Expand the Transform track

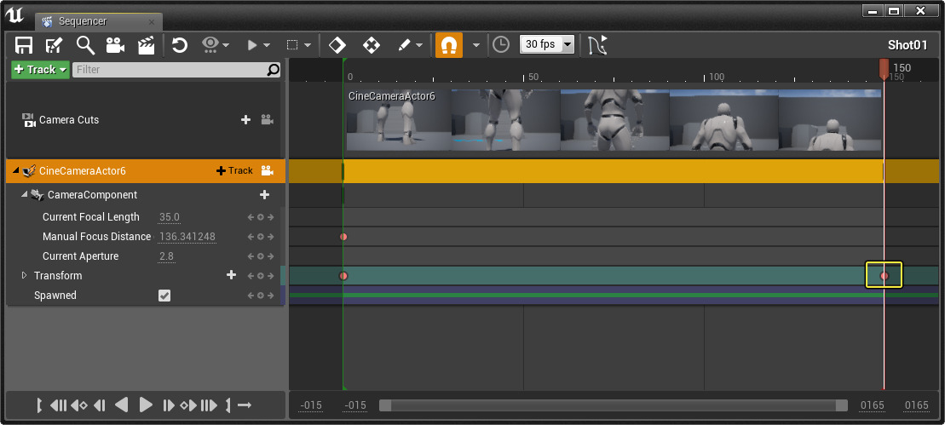click(25, 276)
